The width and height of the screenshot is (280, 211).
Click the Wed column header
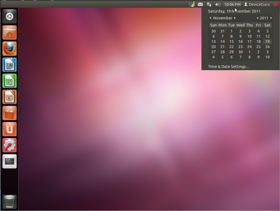click(240, 25)
